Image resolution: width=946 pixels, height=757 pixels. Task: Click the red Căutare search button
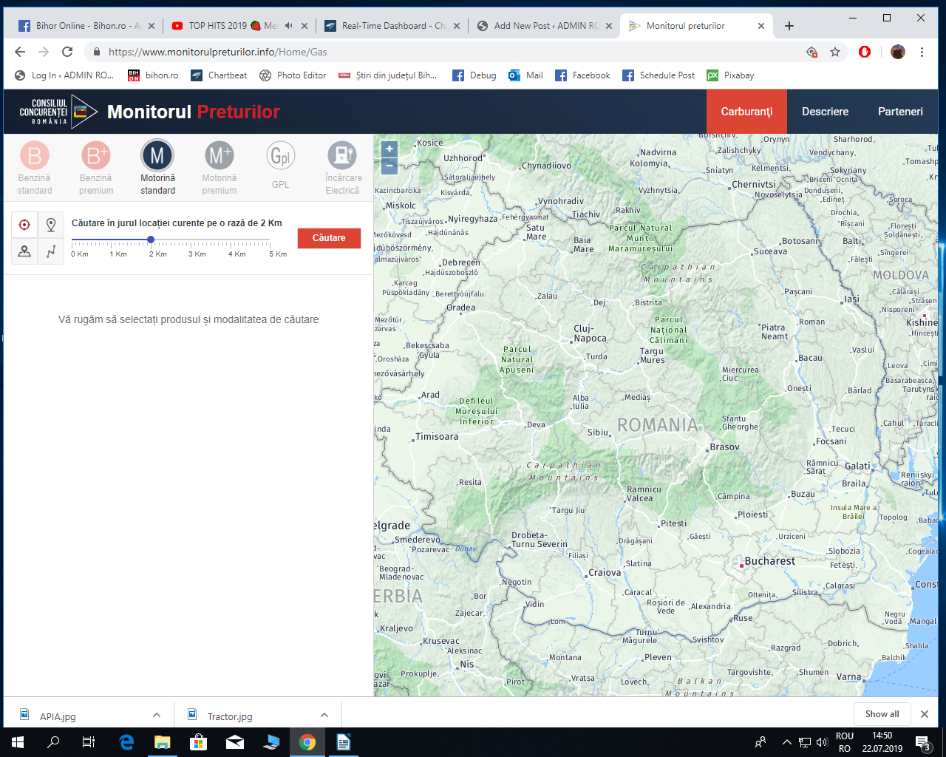(329, 238)
